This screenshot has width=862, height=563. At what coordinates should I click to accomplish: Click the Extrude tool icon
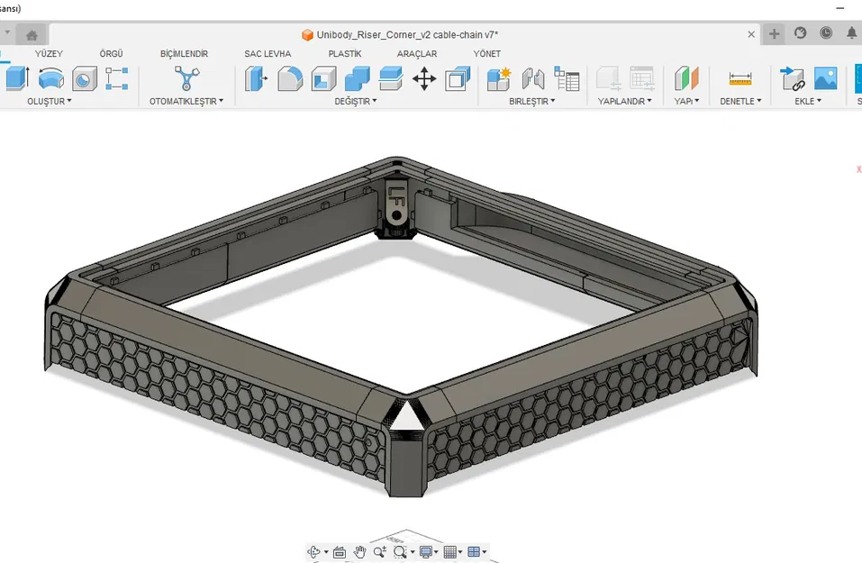[x=17, y=78]
